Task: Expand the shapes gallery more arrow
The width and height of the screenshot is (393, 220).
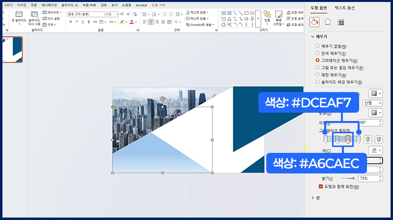Action: point(258,19)
